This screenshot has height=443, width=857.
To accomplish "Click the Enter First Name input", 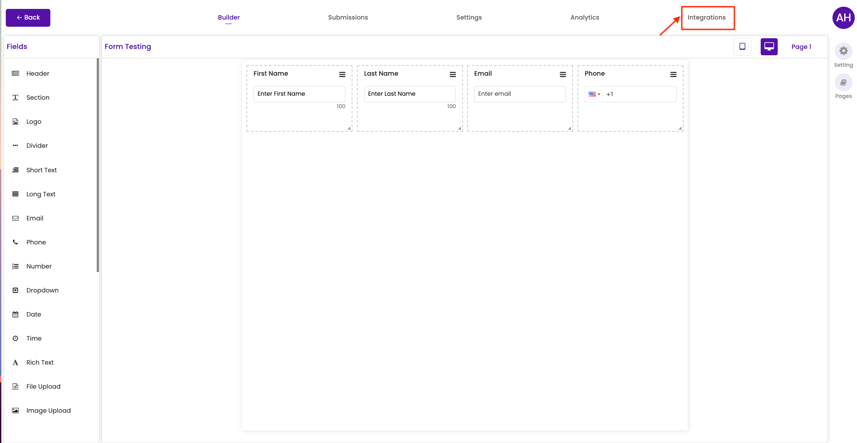I will [299, 94].
